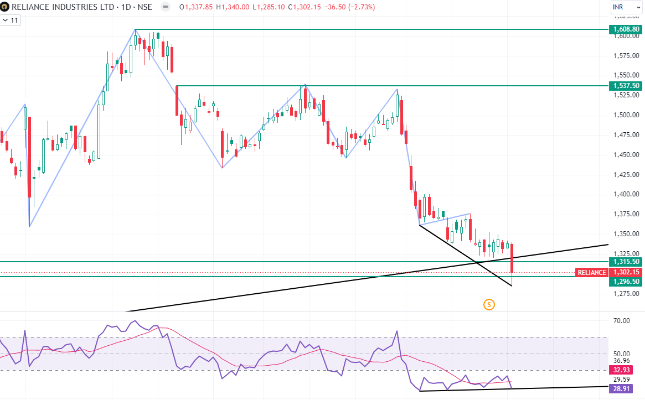Image resolution: width=645 pixels, height=400 pixels.
Task: Open the INR currency dropdown
Action: [626, 7]
